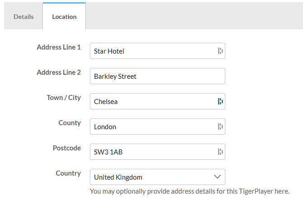
Task: Click the autofill icon in Address Line 1
Action: coord(220,51)
